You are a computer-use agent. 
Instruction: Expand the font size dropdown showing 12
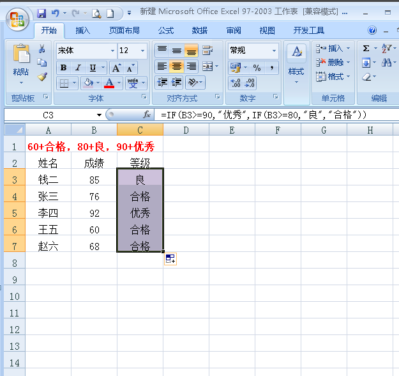142,51
